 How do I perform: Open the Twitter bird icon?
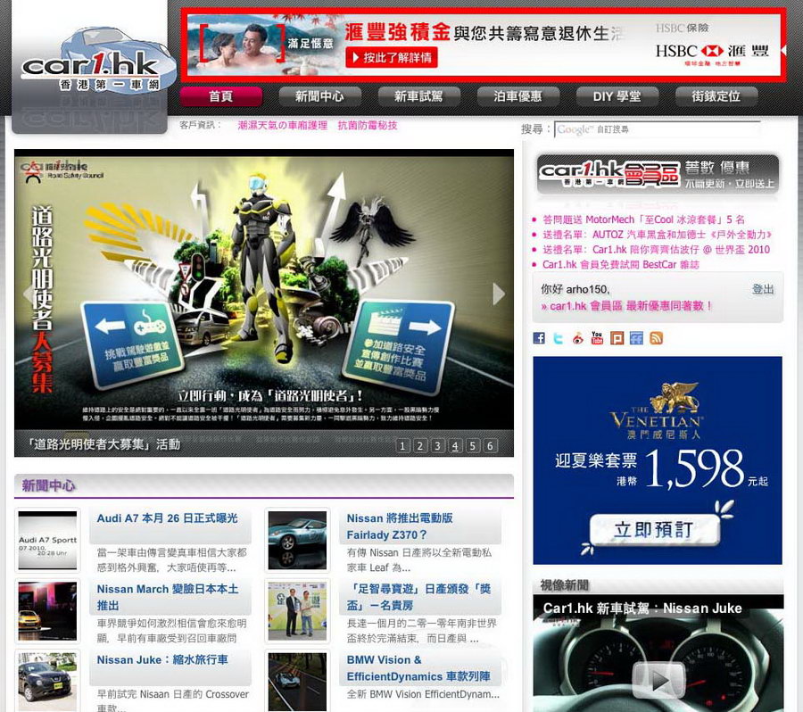(559, 338)
